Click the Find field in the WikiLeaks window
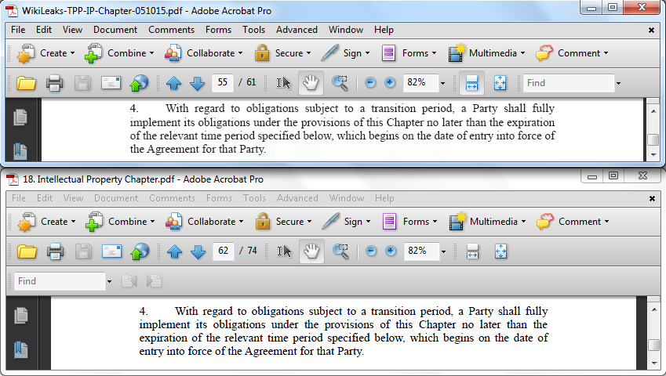The height and width of the screenshot is (376, 666). 569,83
